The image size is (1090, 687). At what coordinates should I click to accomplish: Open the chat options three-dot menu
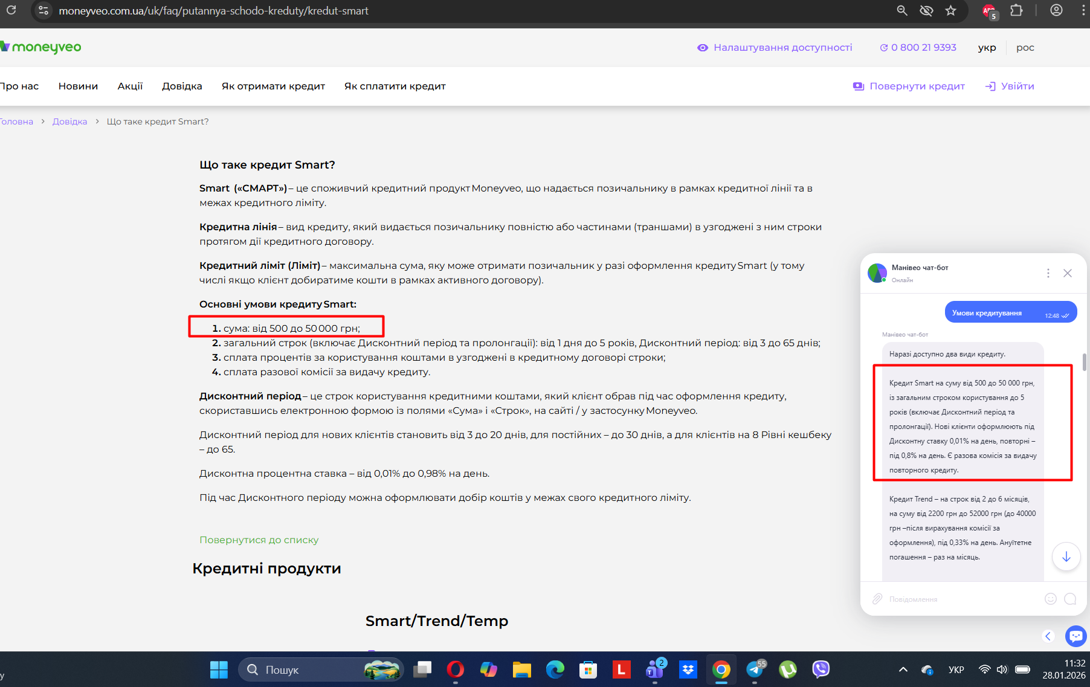[1048, 273]
